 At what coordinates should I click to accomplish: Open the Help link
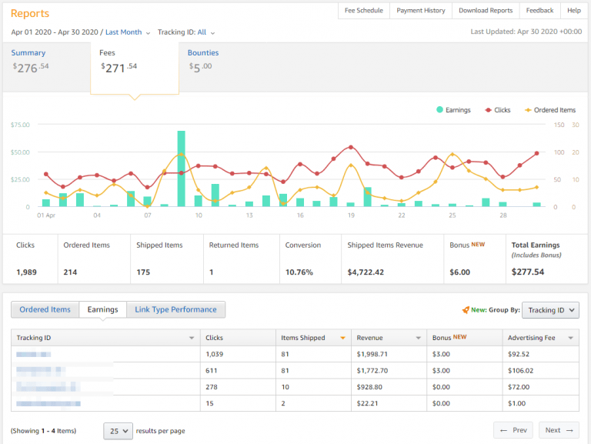(x=573, y=11)
